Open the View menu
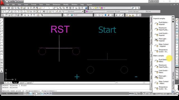 (19, 4)
